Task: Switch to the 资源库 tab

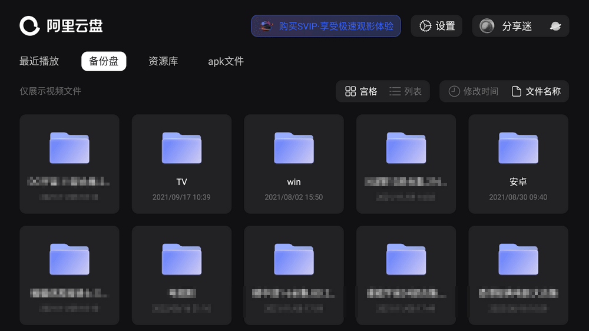Action: [163, 61]
